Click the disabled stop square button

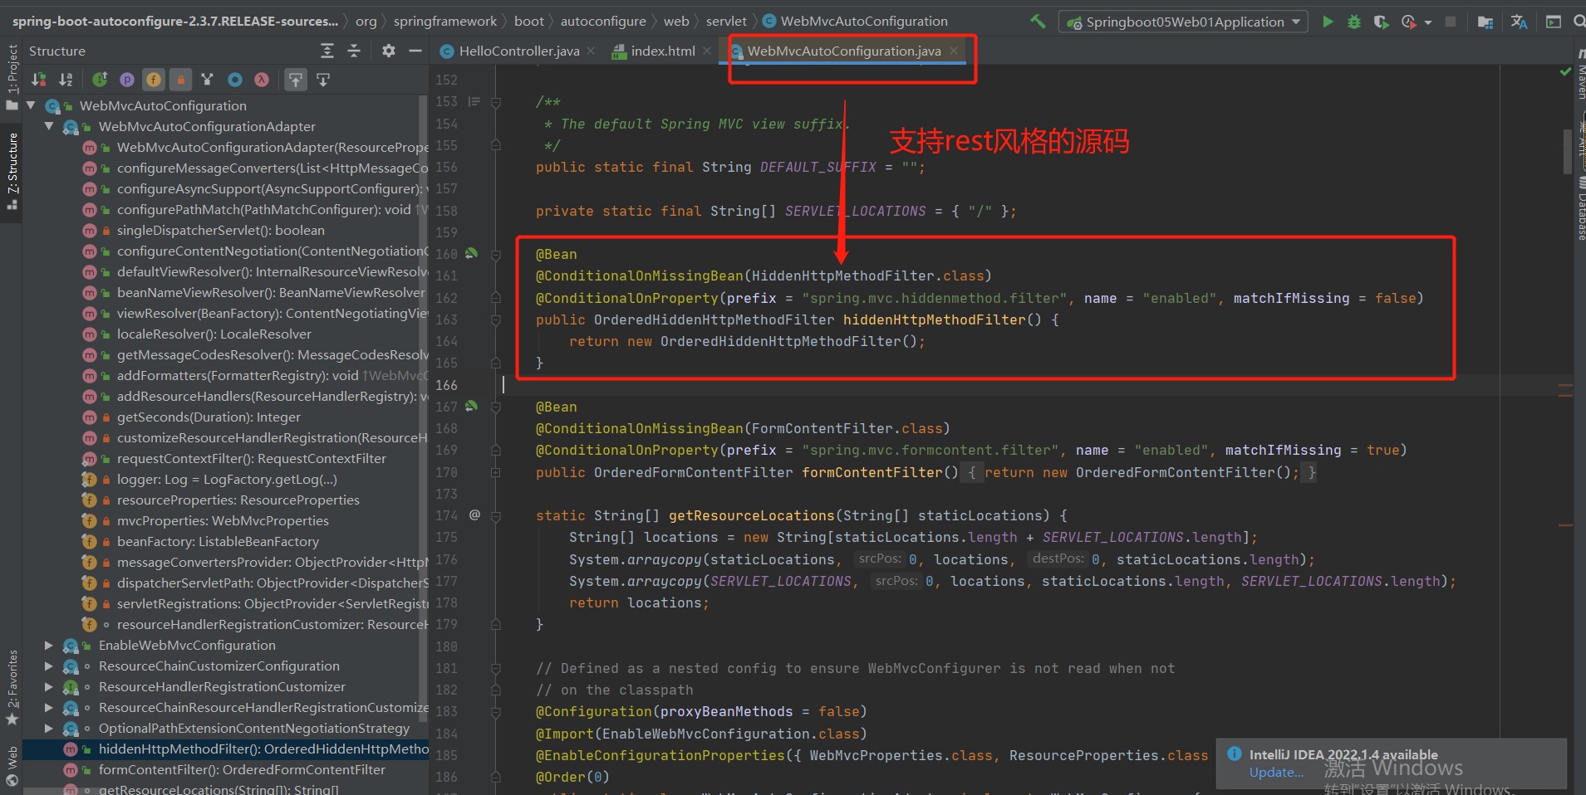[x=1451, y=22]
